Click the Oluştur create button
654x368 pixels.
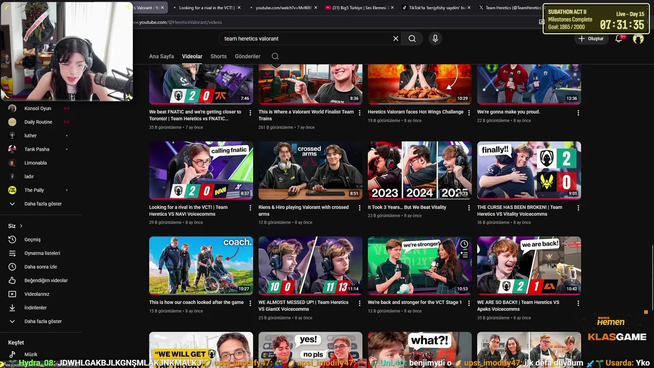[591, 38]
